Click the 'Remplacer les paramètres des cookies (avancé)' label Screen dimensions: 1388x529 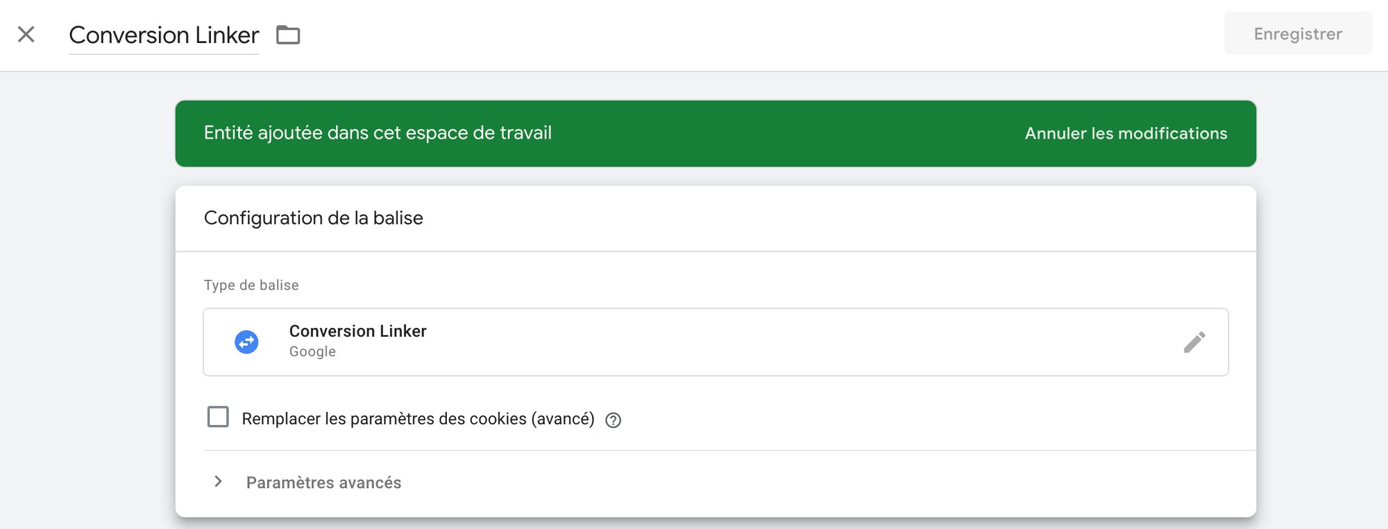[x=418, y=419]
